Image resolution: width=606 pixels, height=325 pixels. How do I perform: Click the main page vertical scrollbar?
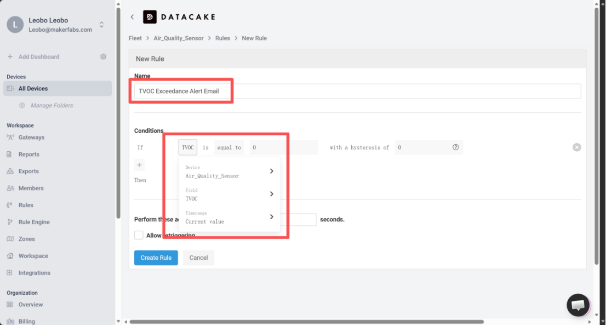click(597, 135)
